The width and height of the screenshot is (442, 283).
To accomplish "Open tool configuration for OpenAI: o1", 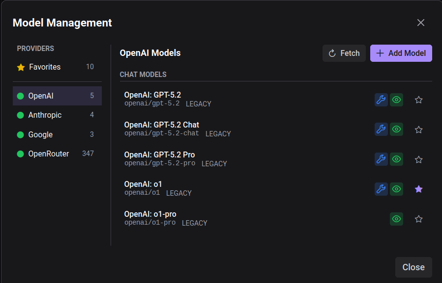I will [381, 189].
